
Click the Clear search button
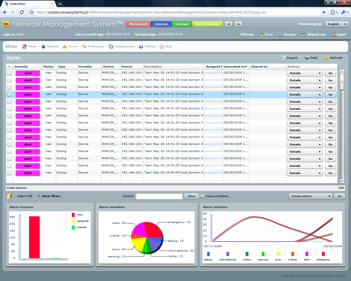pos(191,196)
